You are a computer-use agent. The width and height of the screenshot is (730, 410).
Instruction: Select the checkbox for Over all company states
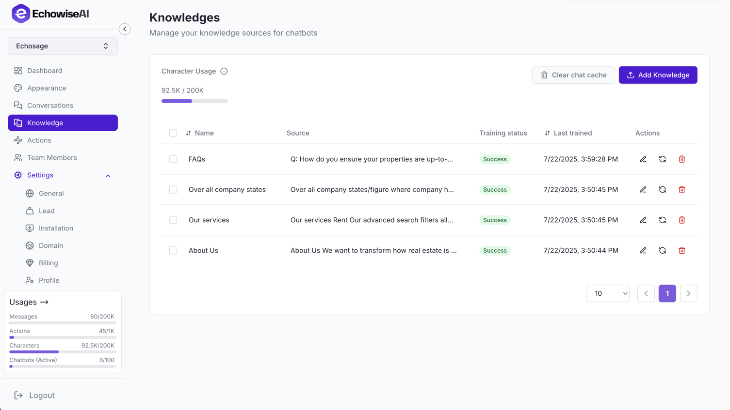(173, 189)
